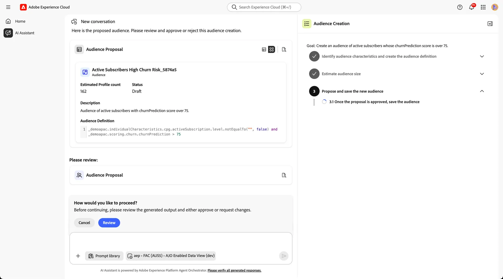Open Please verify all generated responses link
Screen dimensions: 503x279
pyautogui.click(x=234, y=271)
